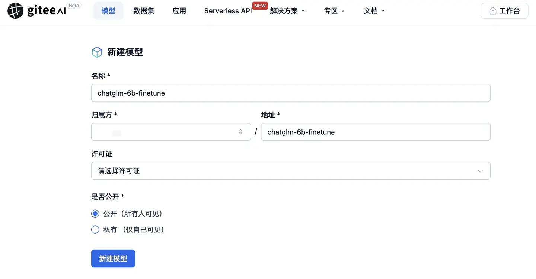Expand the 文档 menu
Screen dimensions: 536x279
pyautogui.click(x=374, y=11)
